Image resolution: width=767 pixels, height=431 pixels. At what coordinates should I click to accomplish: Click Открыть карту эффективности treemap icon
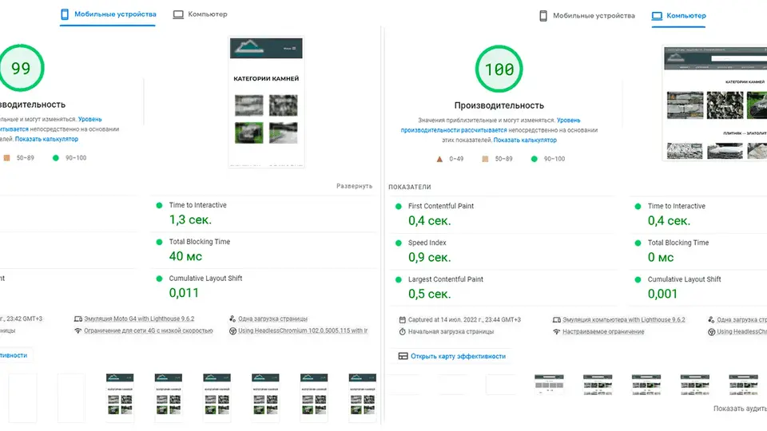point(403,356)
